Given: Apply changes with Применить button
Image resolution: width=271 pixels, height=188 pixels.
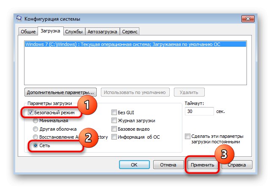Looking at the screenshot, I should click(x=202, y=165).
